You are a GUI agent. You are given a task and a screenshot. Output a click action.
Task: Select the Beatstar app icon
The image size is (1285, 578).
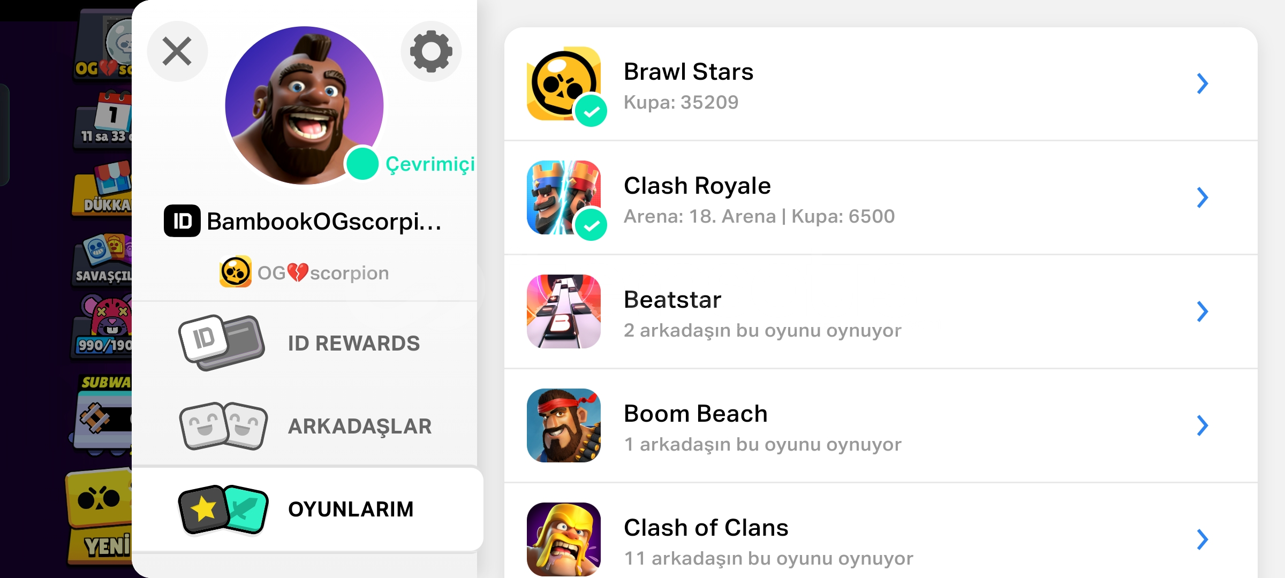(x=563, y=311)
